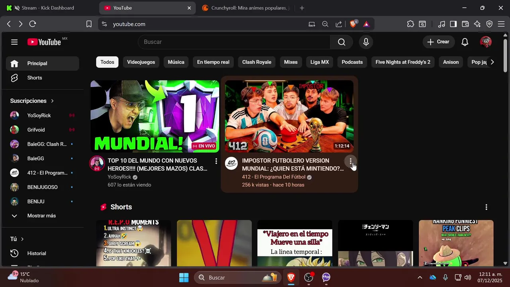Select the Música filter chip
Viewport: 510px width, 287px height.
176,62
